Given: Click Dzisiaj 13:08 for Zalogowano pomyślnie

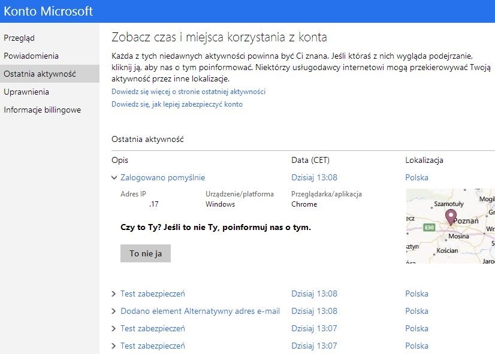Looking at the screenshot, I should (x=314, y=178).
